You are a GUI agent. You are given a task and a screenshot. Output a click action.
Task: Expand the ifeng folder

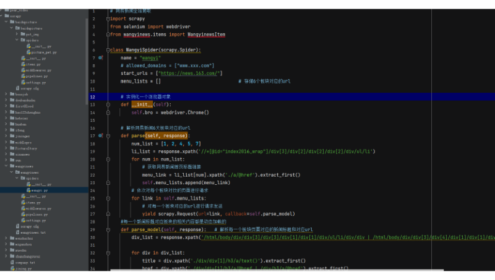point(6,130)
